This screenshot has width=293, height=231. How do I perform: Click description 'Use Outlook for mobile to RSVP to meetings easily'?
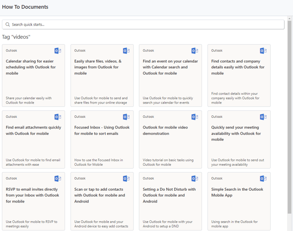[31, 224]
